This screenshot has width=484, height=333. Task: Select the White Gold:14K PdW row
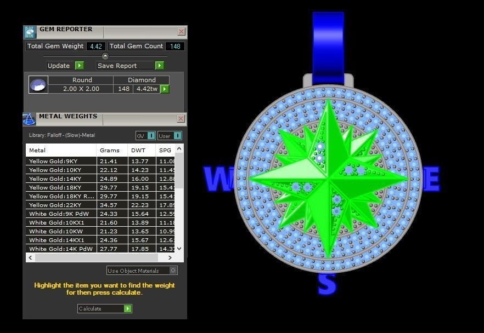tap(100, 249)
